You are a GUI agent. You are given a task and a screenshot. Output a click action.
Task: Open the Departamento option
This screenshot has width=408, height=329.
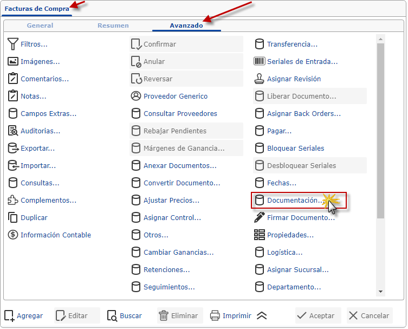tap(288, 287)
